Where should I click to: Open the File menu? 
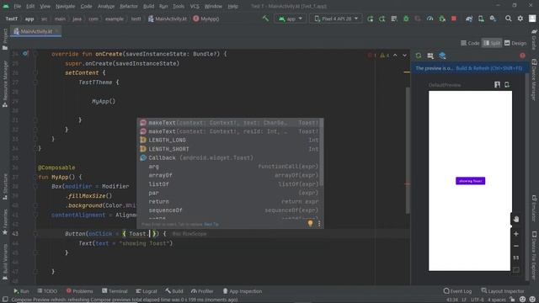click(x=18, y=6)
